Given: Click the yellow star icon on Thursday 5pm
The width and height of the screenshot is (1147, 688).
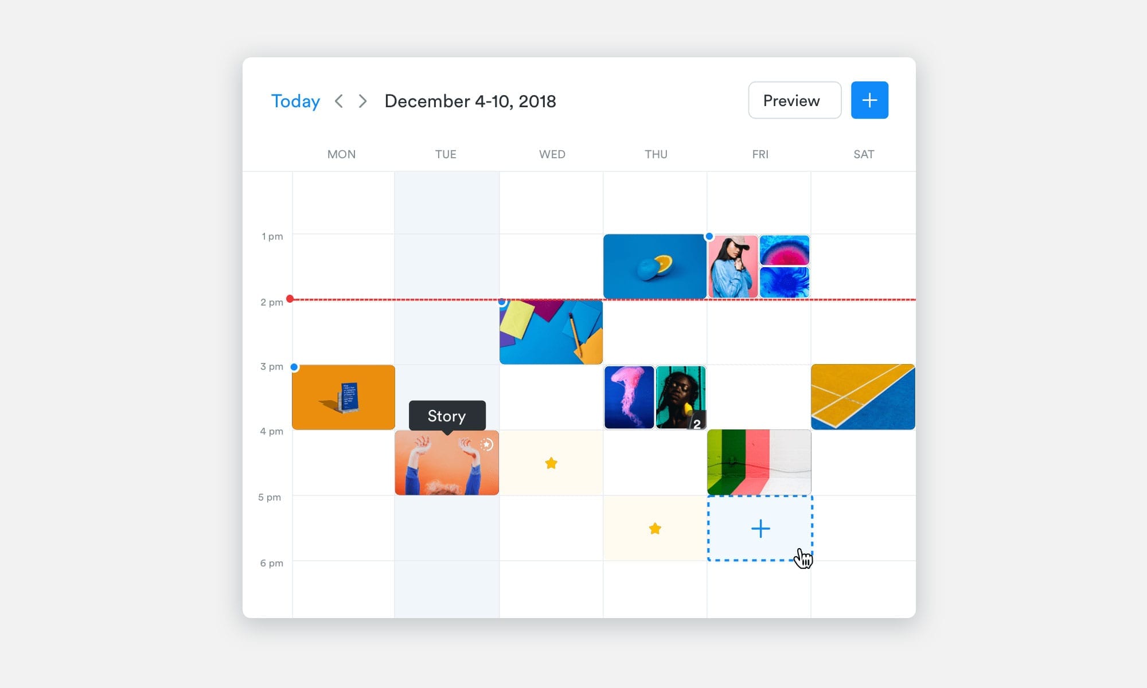Looking at the screenshot, I should click(x=654, y=528).
